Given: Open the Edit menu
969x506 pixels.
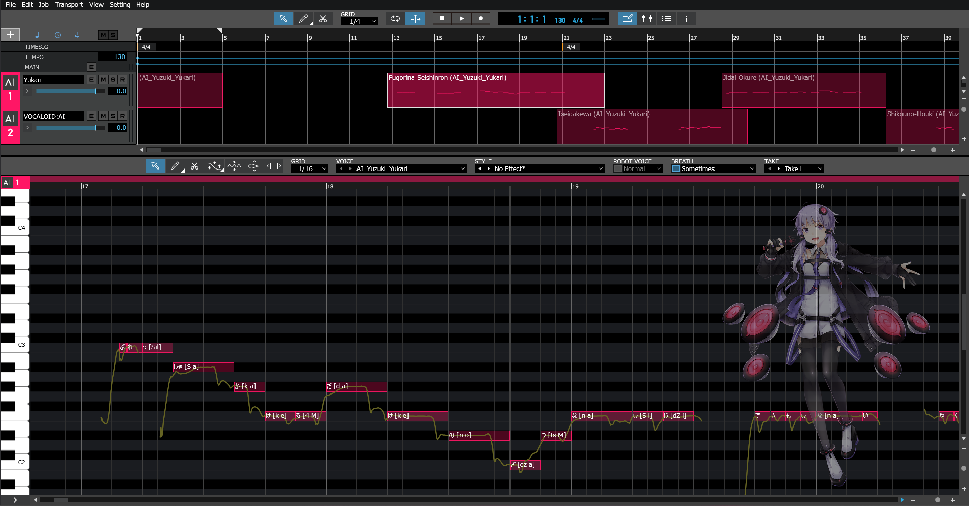Looking at the screenshot, I should (27, 5).
